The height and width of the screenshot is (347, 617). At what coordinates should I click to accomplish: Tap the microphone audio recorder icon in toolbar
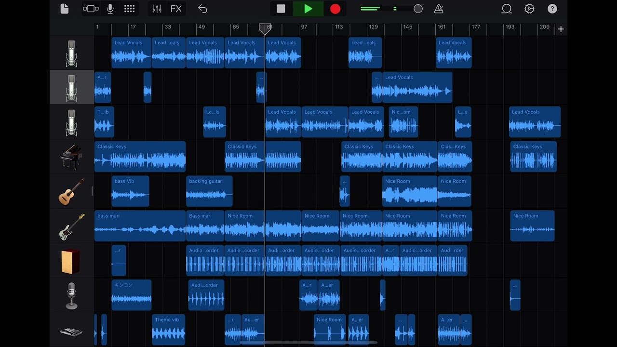(x=110, y=9)
